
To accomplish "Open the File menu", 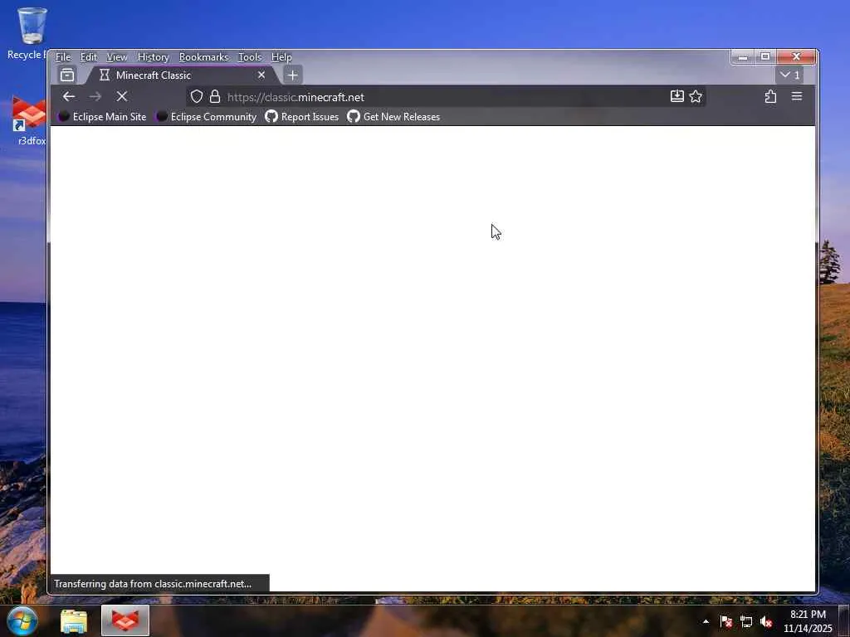I will pyautogui.click(x=63, y=57).
